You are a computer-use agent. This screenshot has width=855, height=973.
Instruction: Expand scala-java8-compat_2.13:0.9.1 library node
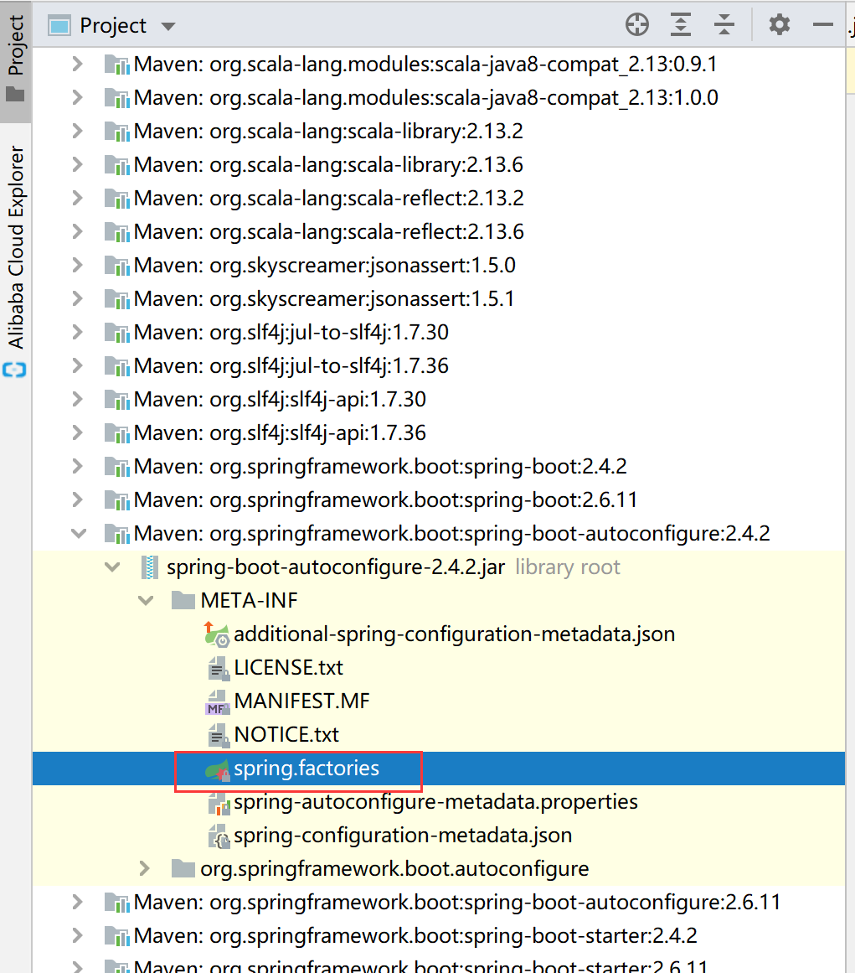point(78,64)
